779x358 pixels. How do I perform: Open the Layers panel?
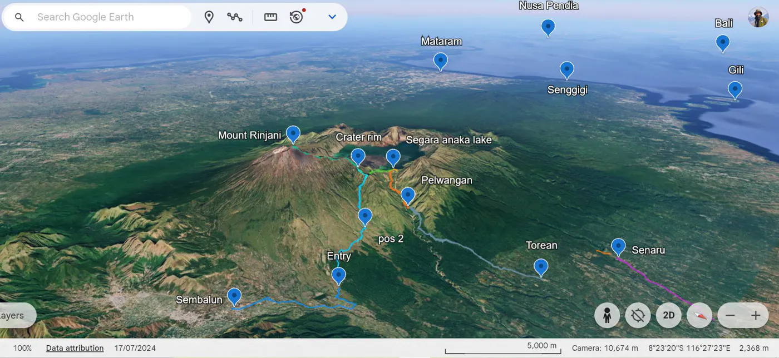pos(14,315)
